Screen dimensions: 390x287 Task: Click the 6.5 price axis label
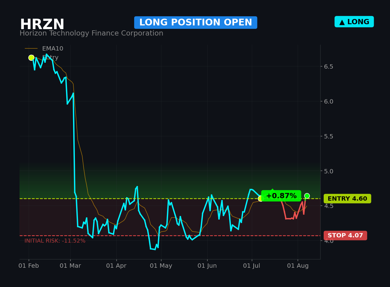coord(329,66)
